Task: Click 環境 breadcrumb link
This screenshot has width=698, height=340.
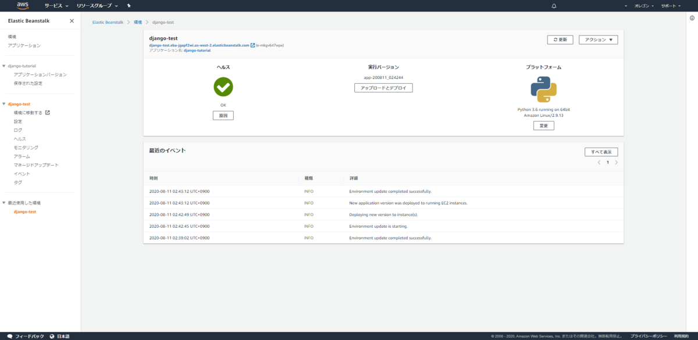Action: 138,22
